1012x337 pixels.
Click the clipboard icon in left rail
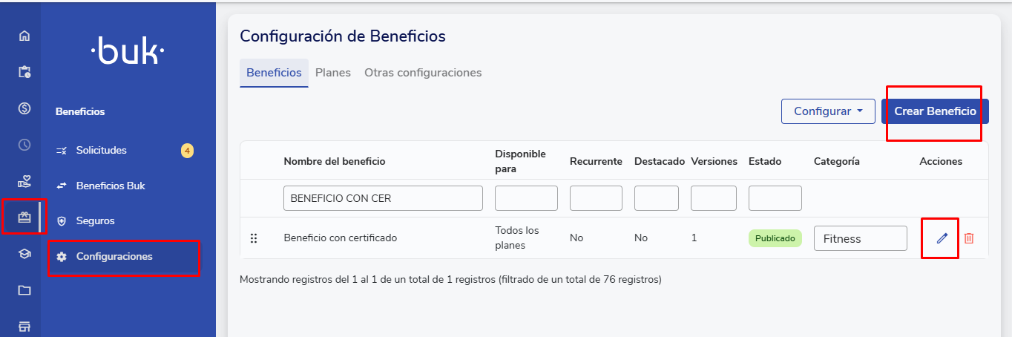coord(24,72)
